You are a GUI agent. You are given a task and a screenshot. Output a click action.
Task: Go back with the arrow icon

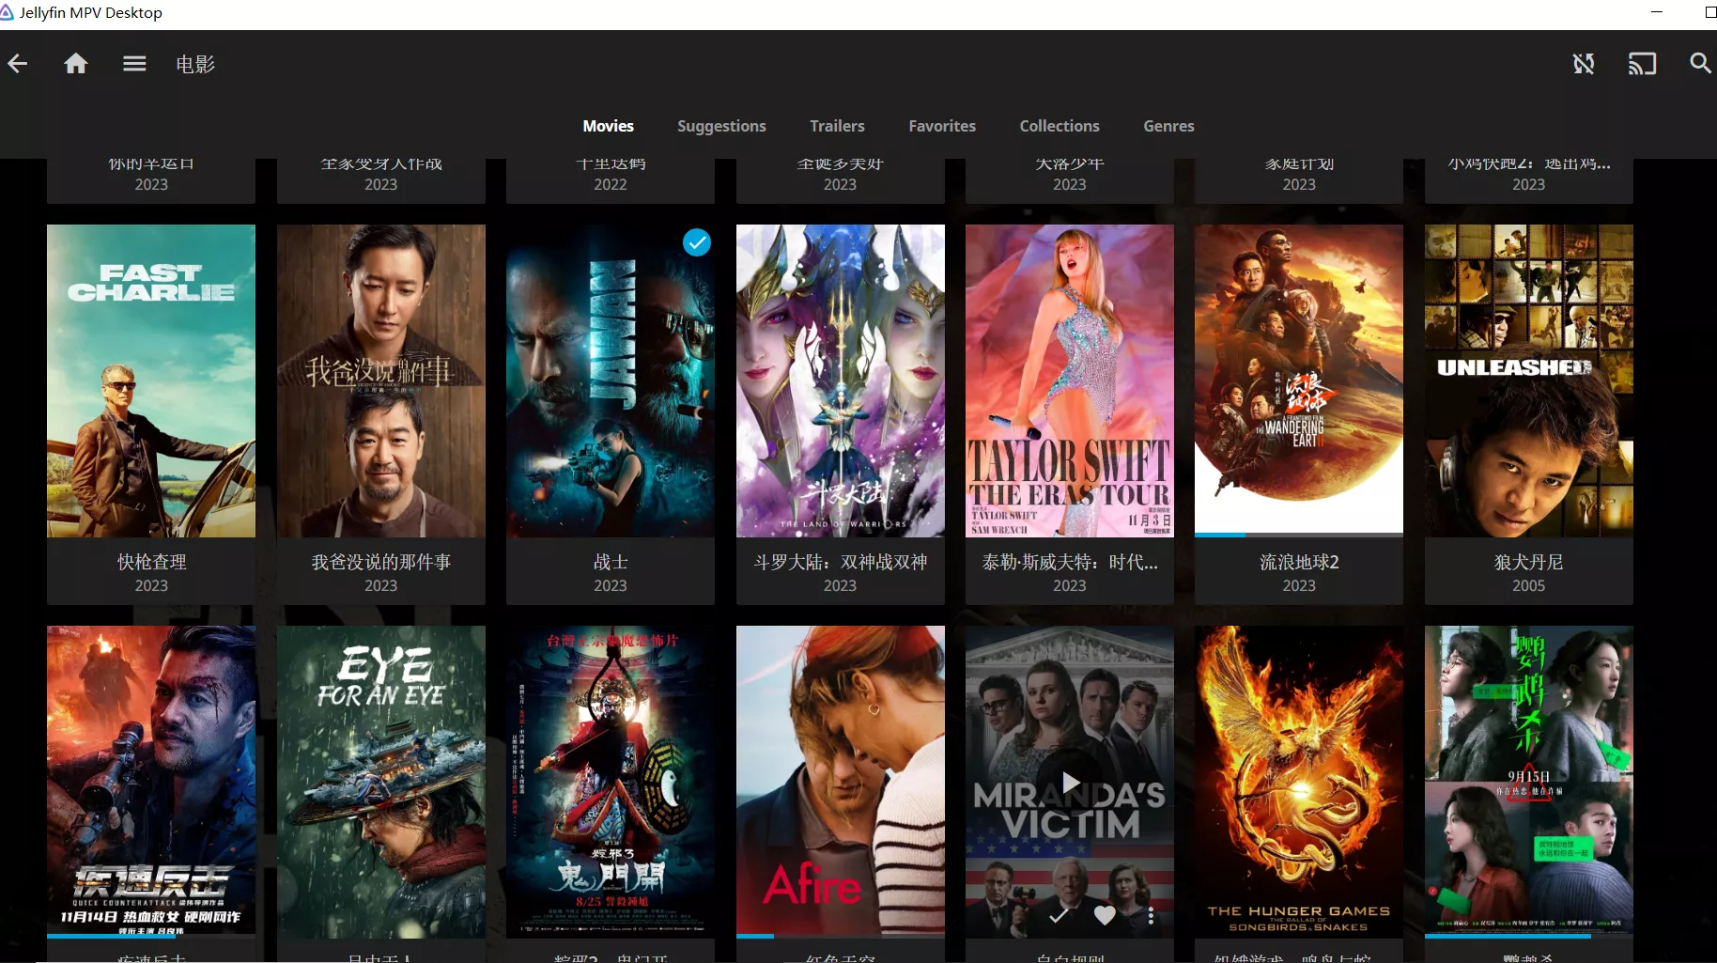pyautogui.click(x=18, y=64)
